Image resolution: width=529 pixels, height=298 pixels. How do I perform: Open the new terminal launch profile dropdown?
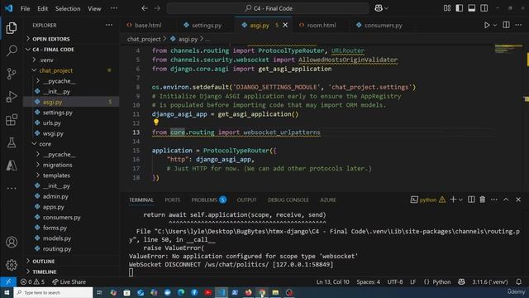click(460, 200)
